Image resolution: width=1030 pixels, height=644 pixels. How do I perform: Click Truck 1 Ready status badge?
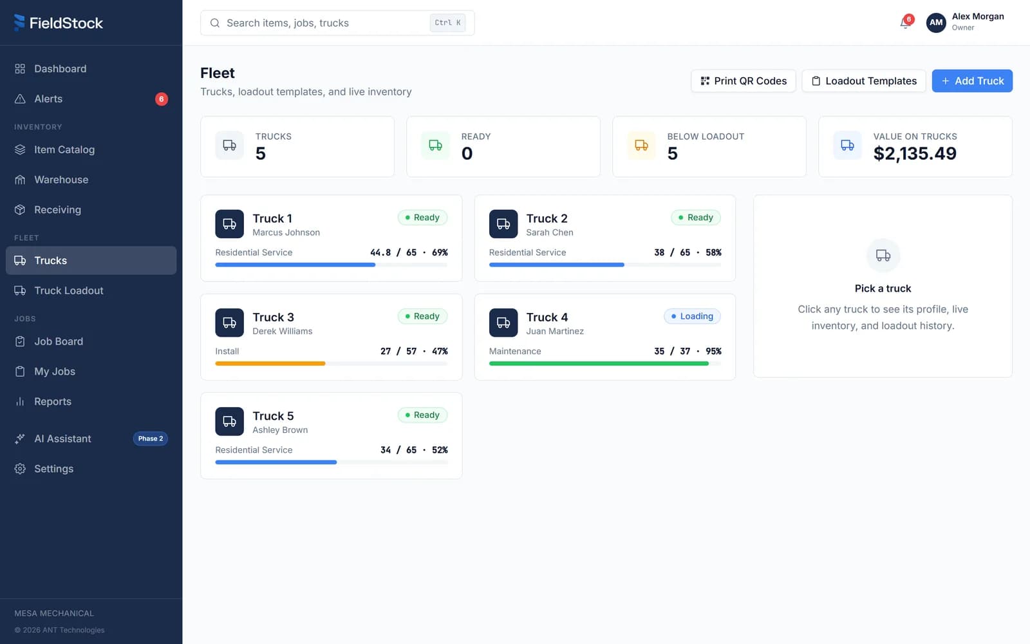pos(422,218)
